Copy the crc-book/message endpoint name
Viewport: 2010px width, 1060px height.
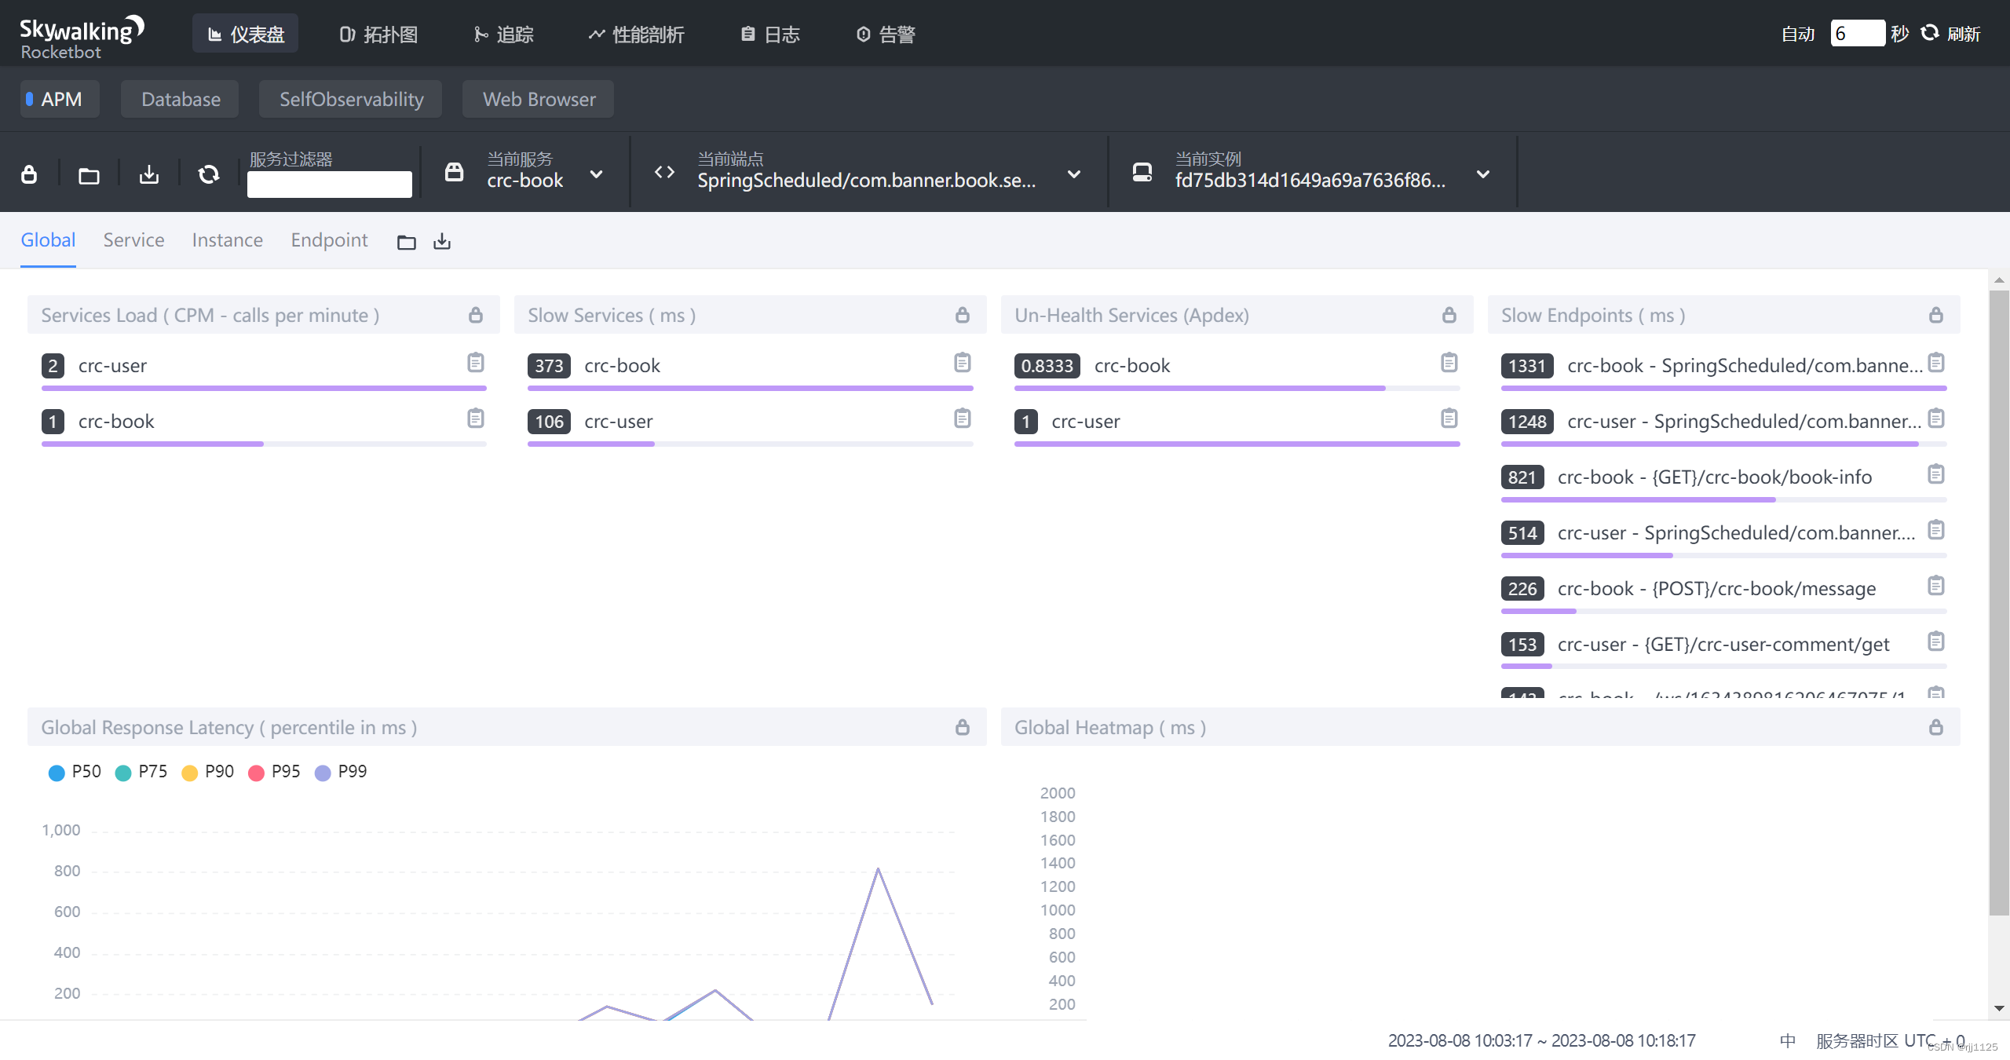1936,586
